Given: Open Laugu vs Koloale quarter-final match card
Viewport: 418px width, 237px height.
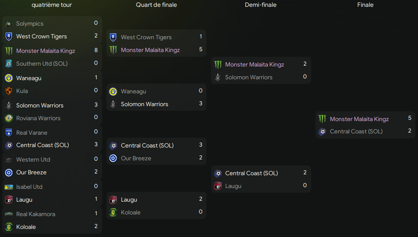Looking at the screenshot, I should tap(156, 205).
